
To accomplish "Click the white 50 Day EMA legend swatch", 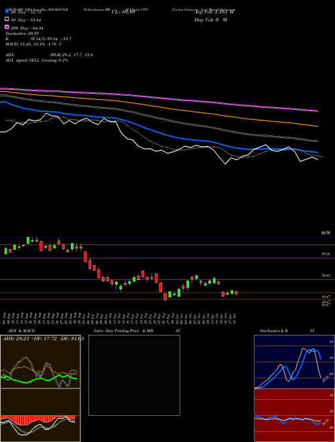I will pos(7,19).
